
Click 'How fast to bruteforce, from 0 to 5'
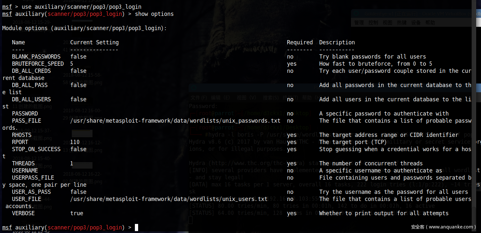point(376,64)
